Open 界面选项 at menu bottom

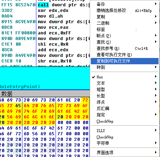[x=125, y=152]
